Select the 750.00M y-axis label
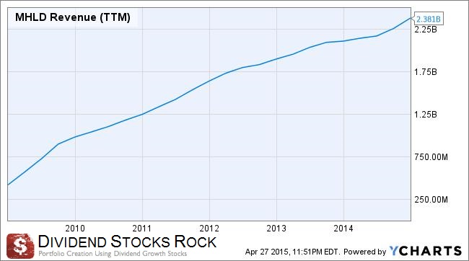 [431, 157]
